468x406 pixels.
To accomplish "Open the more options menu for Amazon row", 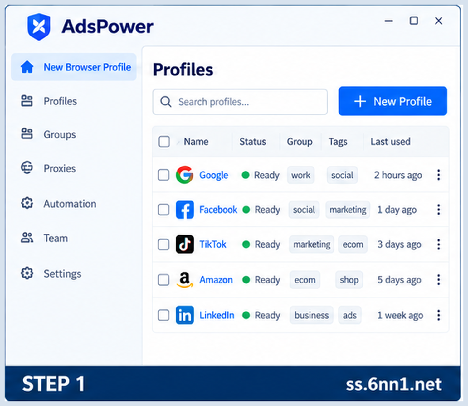I will point(439,280).
